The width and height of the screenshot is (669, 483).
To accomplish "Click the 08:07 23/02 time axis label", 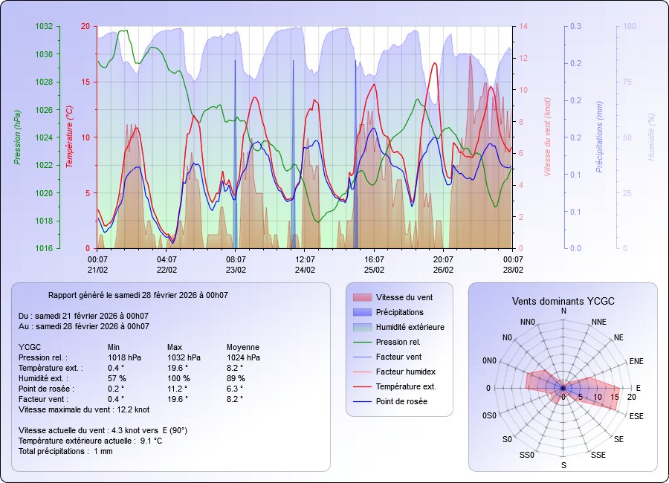I will point(236,265).
